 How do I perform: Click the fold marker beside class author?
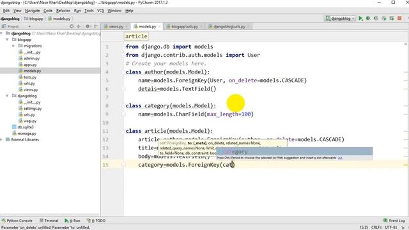[124, 72]
